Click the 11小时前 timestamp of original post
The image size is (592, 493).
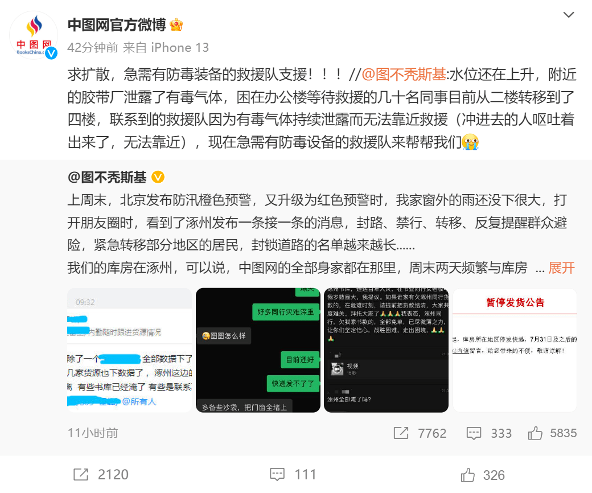tap(93, 433)
